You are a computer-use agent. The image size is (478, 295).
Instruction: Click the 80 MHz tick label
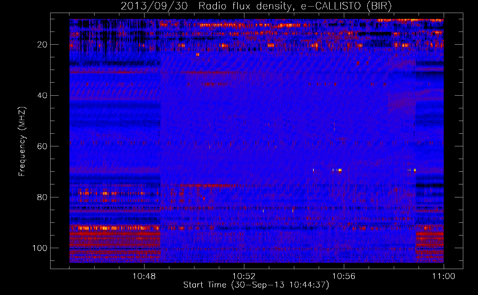pyautogui.click(x=42, y=197)
